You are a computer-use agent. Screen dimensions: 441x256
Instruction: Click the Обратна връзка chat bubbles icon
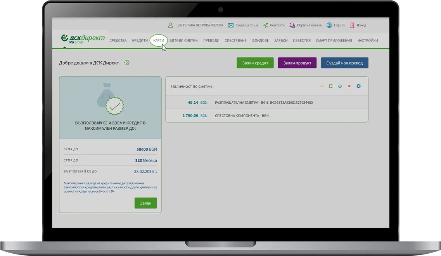click(292, 25)
